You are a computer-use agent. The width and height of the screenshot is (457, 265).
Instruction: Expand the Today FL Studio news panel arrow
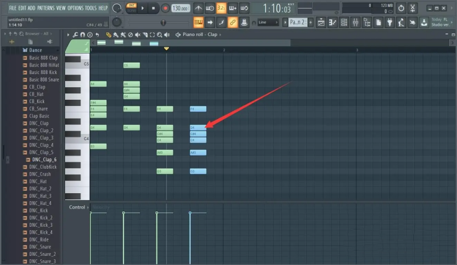click(452, 22)
